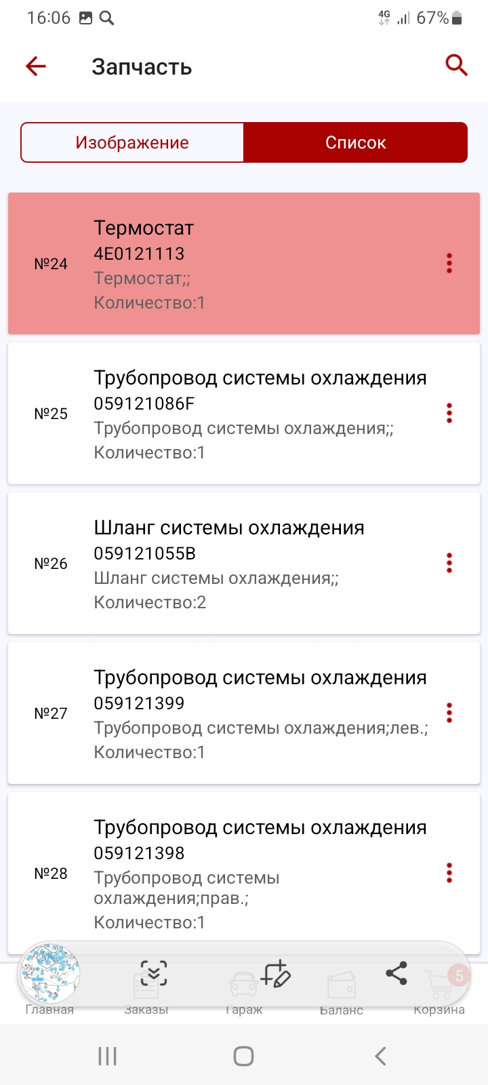488x1085 pixels.
Task: Open options menu for part №24 Термостат
Action: click(x=449, y=263)
